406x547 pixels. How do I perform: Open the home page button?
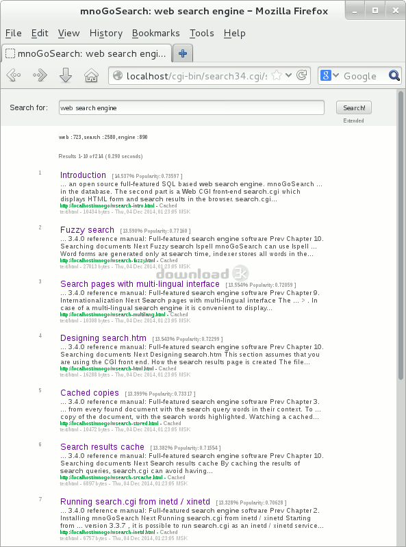click(91, 75)
